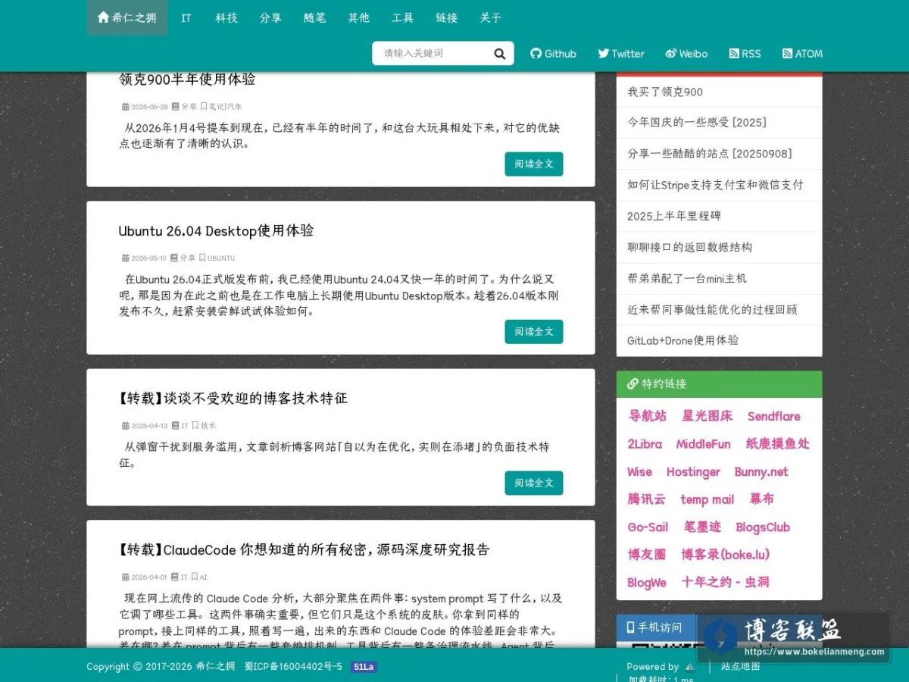Click calendar icon beside date 2026-04-13

(126, 426)
